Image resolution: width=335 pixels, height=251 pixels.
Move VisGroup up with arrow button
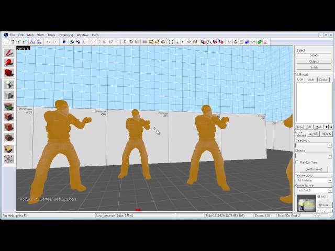click(x=327, y=127)
